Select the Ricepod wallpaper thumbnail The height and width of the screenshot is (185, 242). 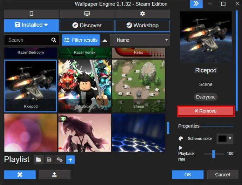31,86
